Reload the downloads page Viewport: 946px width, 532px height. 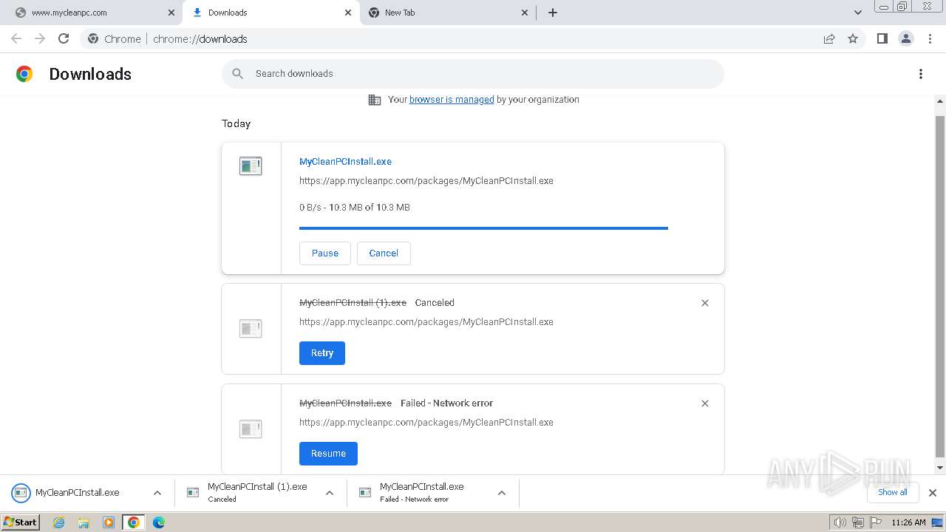64,39
